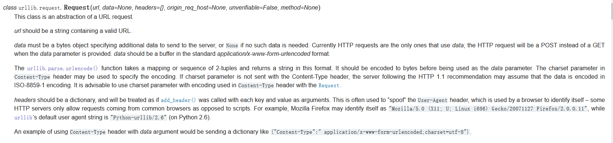Click the italic application/x-www-form-urlencoded text
Screen dimensions: 613x143
coord(263,54)
